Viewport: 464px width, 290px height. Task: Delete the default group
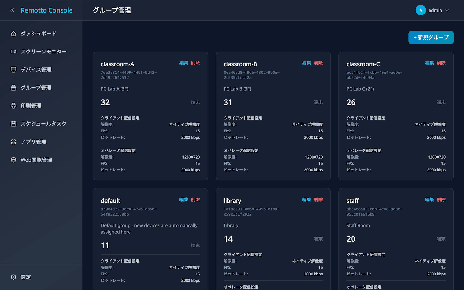(195, 199)
